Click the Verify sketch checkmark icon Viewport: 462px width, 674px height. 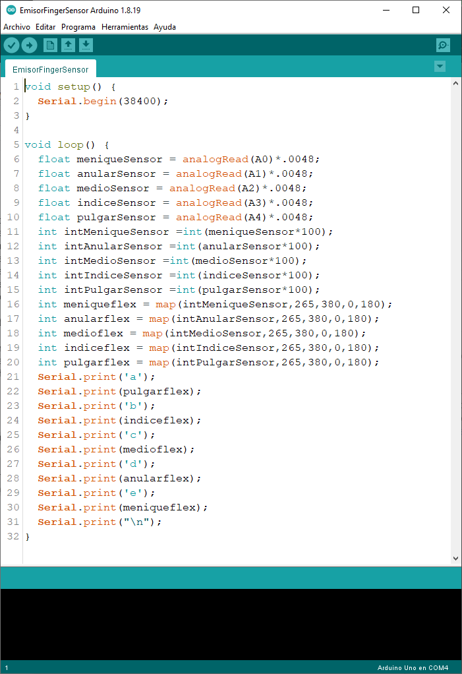(x=12, y=45)
